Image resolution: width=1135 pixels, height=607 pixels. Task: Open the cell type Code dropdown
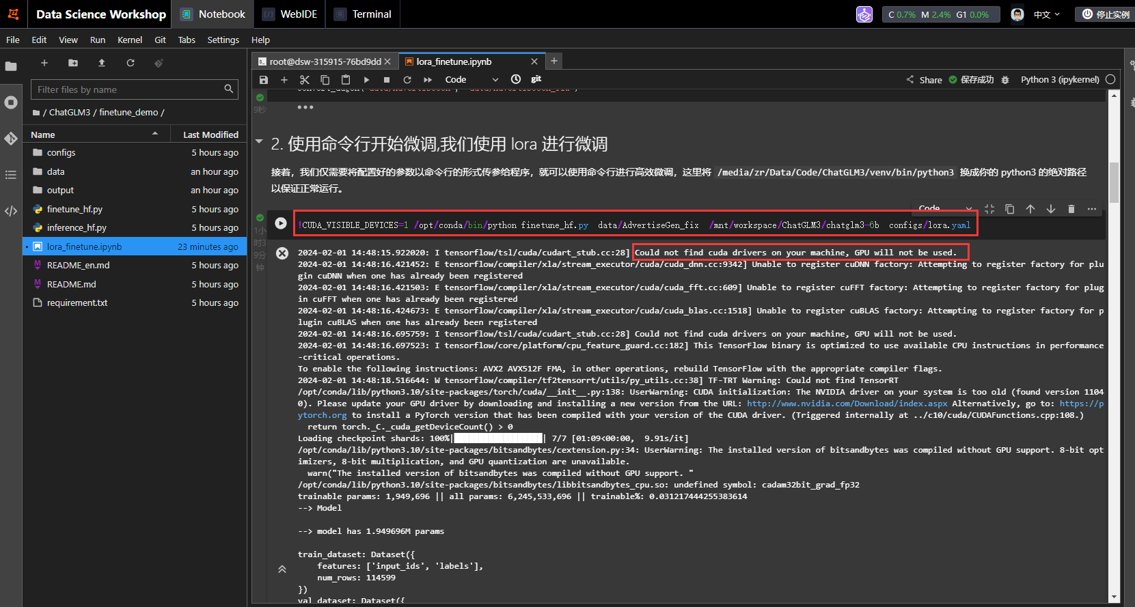point(471,80)
